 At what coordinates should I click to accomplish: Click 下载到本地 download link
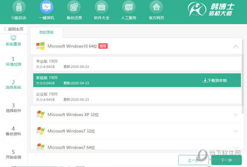(215, 80)
